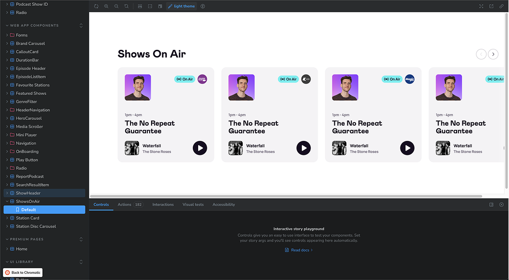Open the Accessibility tab
509x280 pixels.
pyautogui.click(x=224, y=205)
